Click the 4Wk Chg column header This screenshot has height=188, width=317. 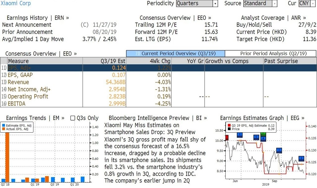coord(149,61)
